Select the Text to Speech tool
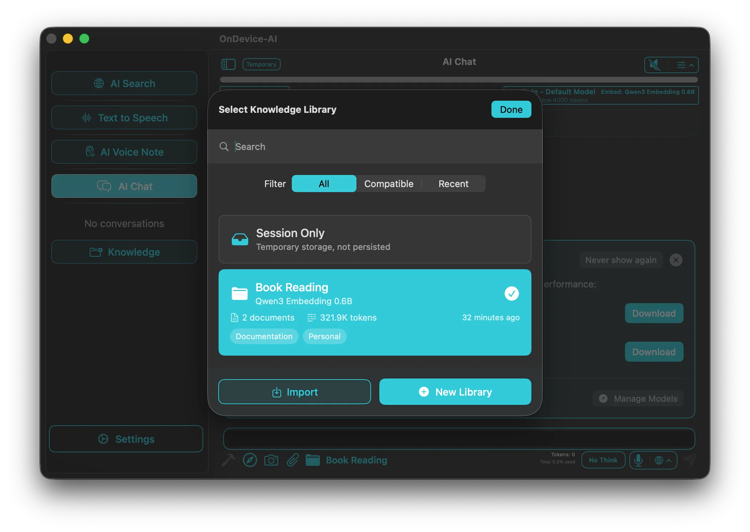 (124, 117)
